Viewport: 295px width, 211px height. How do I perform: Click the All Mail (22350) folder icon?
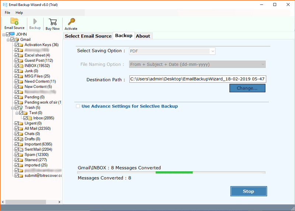21,129
